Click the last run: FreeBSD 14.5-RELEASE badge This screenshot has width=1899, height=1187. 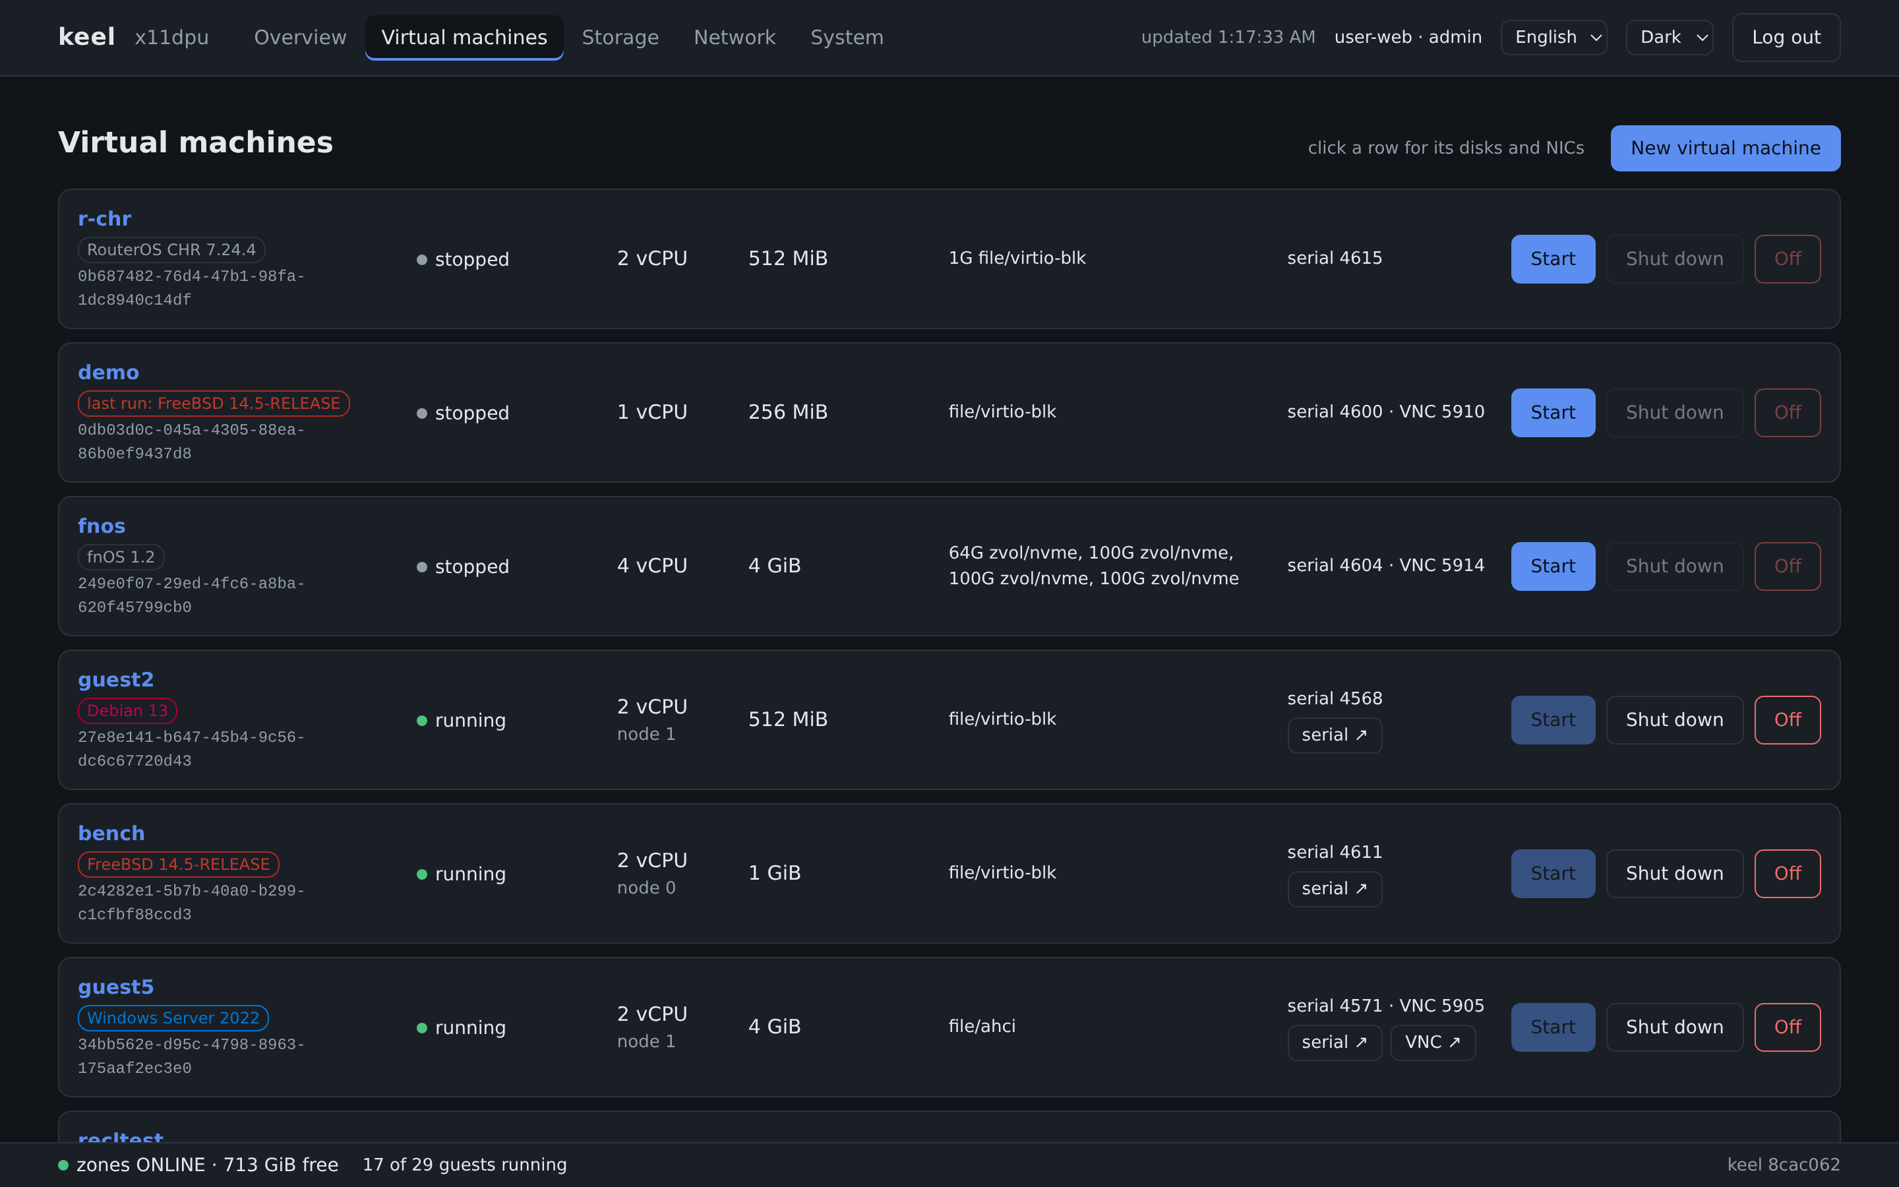coord(214,404)
